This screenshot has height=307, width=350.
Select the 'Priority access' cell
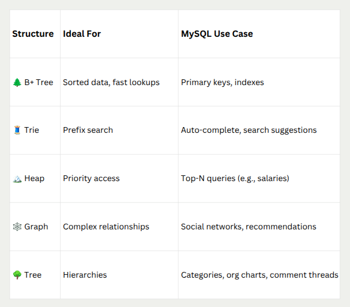click(91, 178)
